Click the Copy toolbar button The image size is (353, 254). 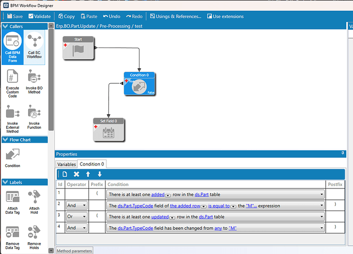(67, 16)
